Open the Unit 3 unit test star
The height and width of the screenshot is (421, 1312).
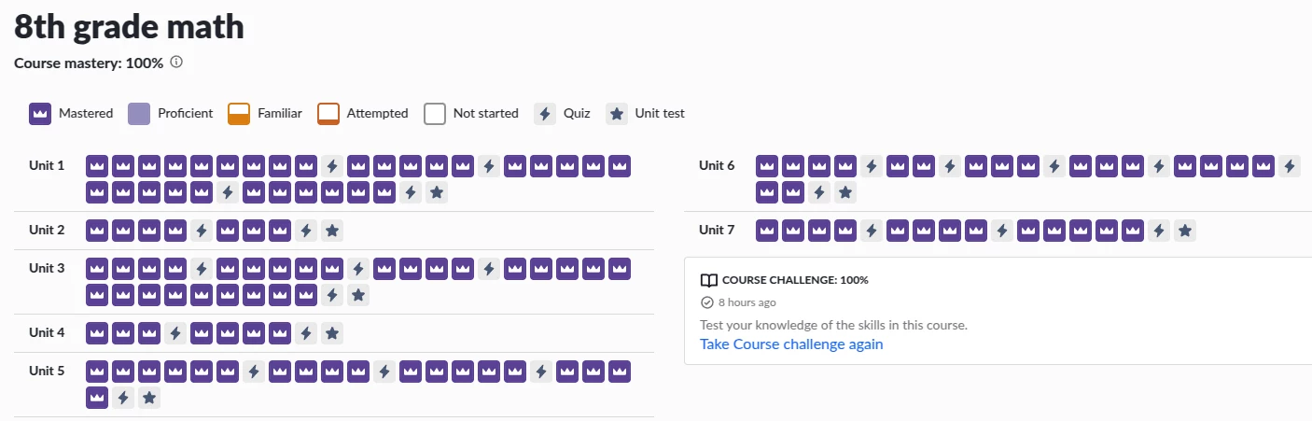point(357,295)
